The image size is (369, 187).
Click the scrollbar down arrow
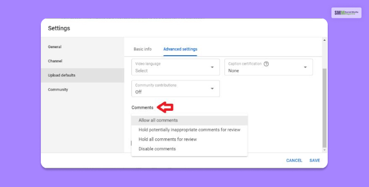pyautogui.click(x=324, y=150)
